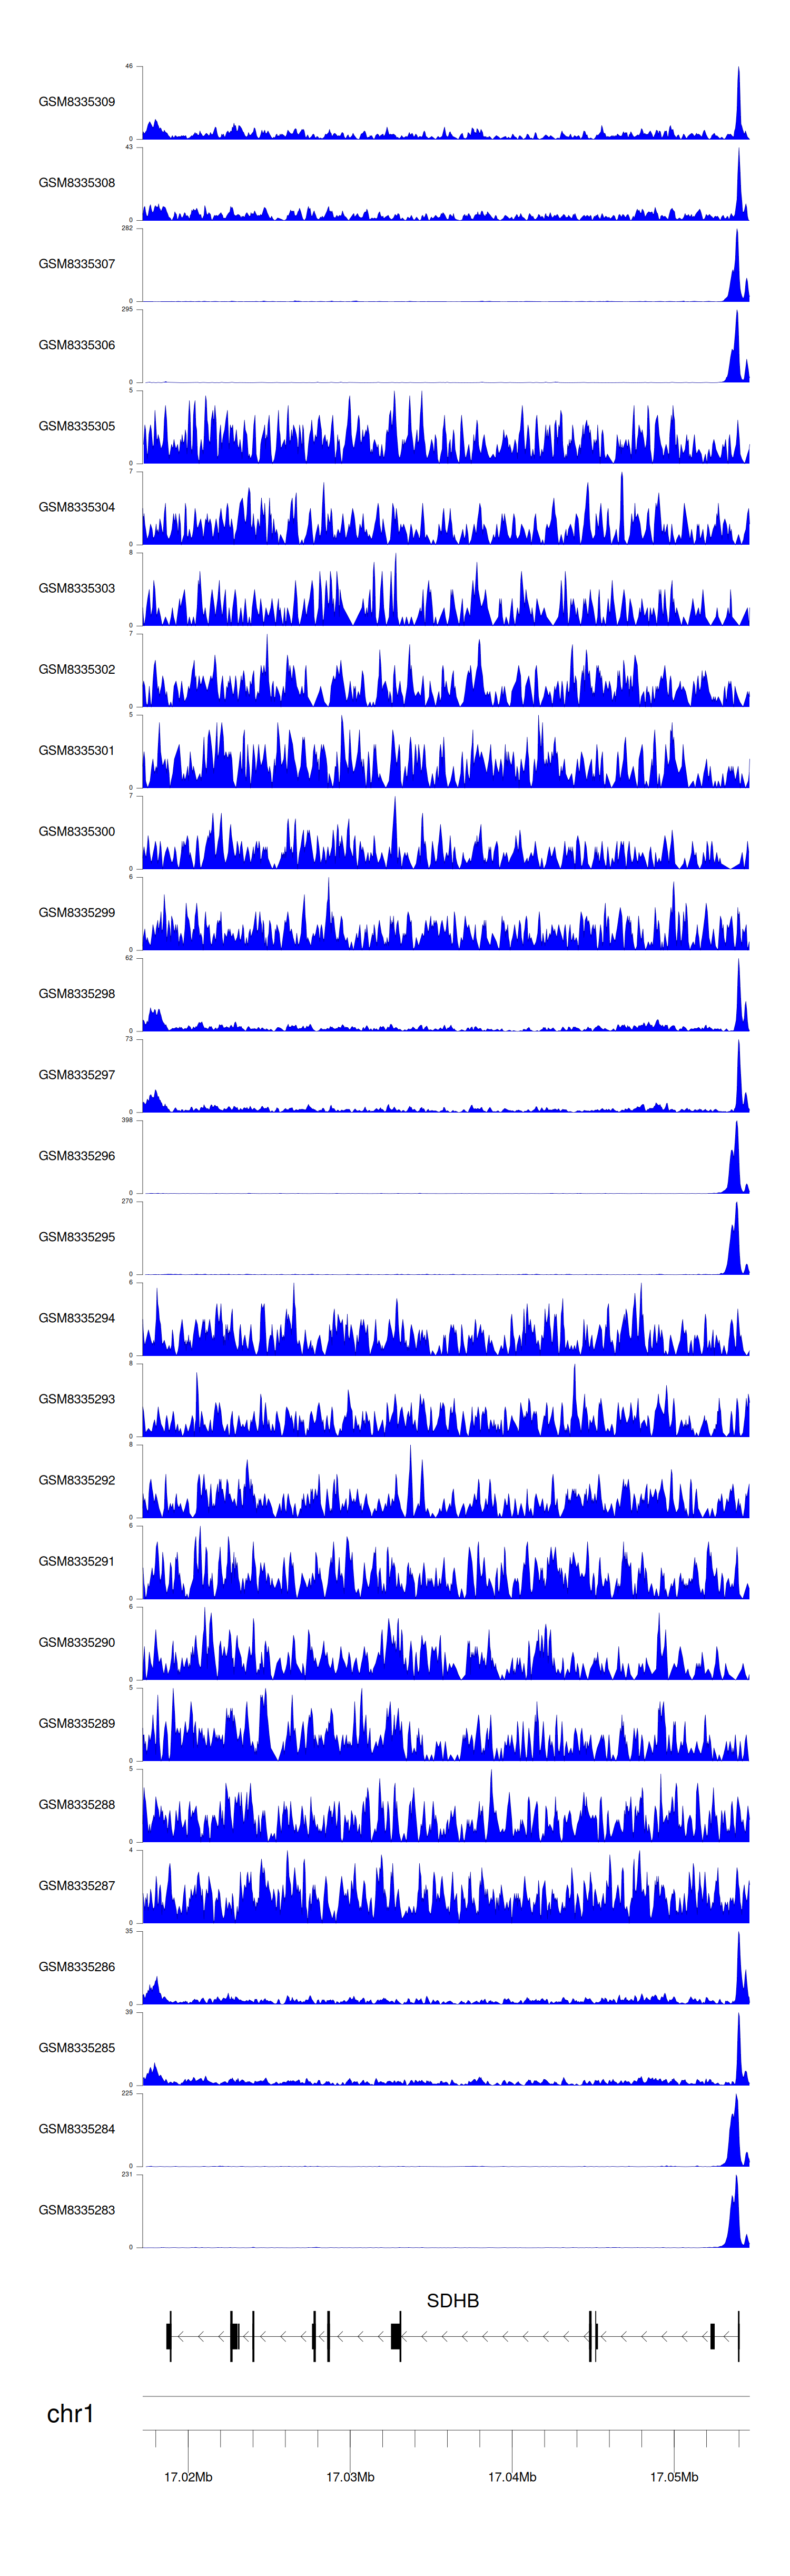Click the 17.02Mb axis label
Image resolution: width=790 pixels, height=2576 pixels.
click(188, 2476)
